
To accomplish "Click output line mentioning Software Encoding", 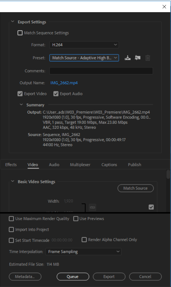I will point(97,117).
